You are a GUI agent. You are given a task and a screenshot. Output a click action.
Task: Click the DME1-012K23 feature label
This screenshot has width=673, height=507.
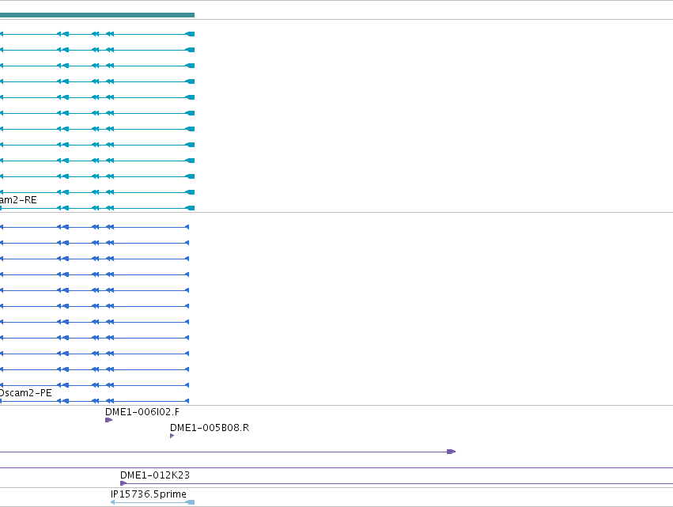pos(155,475)
